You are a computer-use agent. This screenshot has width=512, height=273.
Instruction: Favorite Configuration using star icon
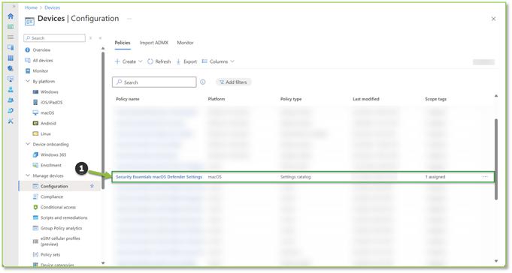(x=92, y=186)
